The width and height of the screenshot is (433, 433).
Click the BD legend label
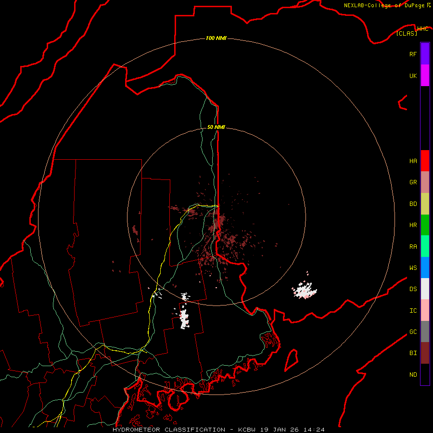tap(413, 204)
